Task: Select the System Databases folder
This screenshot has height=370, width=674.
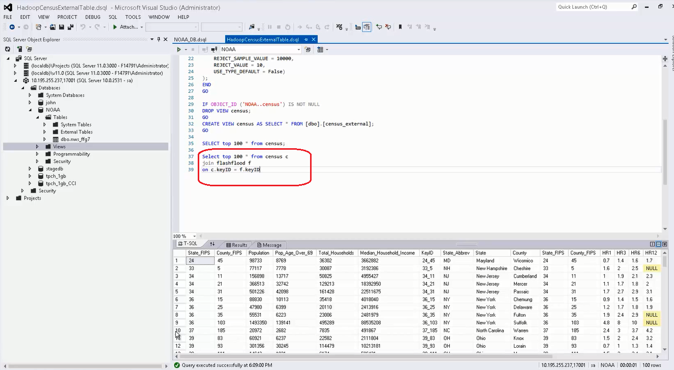Action: [65, 95]
